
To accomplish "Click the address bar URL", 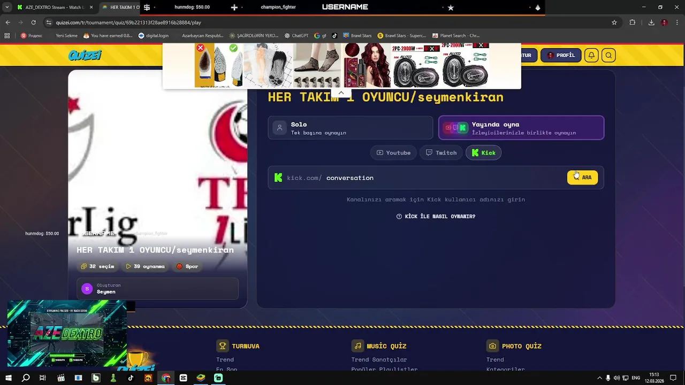I will [128, 22].
